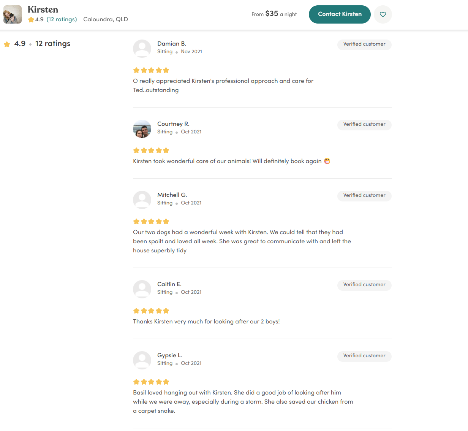Click the five-star rating on Gypsie's review
The height and width of the screenshot is (431, 468).
[x=151, y=382]
